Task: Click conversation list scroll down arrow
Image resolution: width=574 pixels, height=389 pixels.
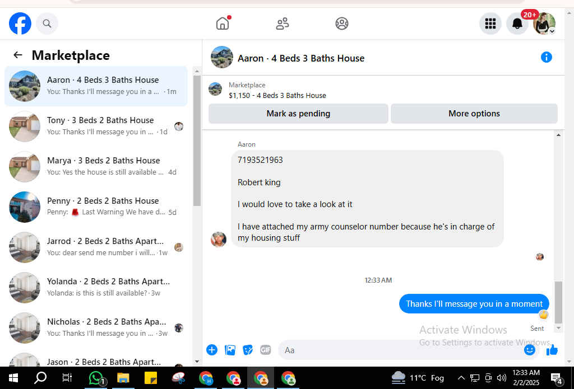Action: pos(197,362)
